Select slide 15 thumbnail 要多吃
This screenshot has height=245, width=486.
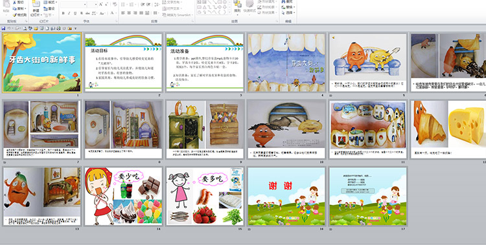[x=205, y=196]
